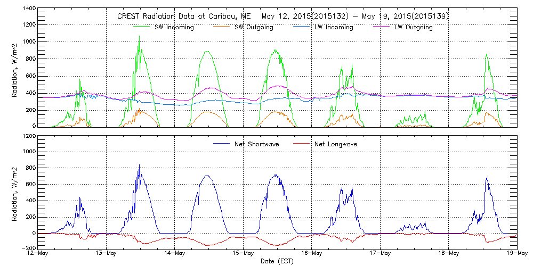This screenshot has width=533, height=266.
Task: Pick the 12-May x-axis tick label
Action: [38, 253]
